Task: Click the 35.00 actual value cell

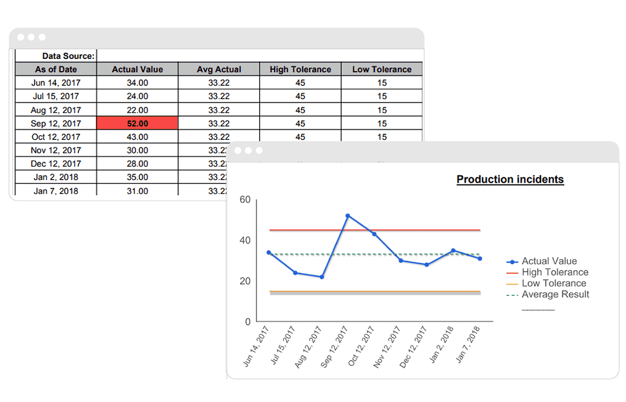Action: point(137,177)
